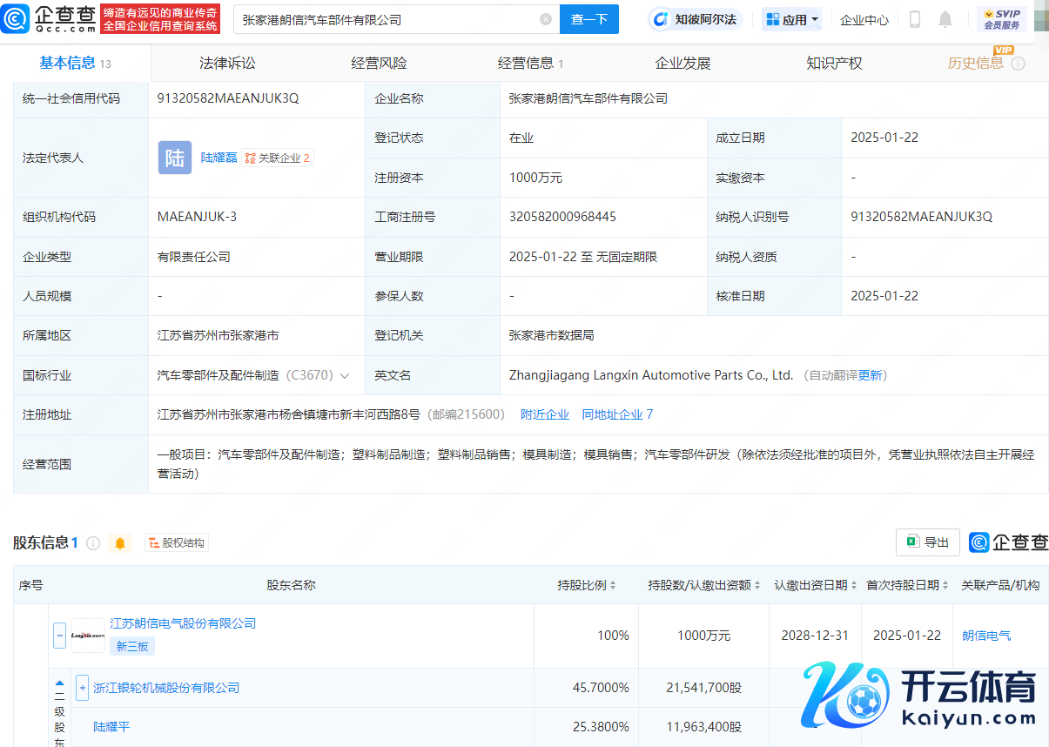Sort by 认缴出资日期 column

coord(853,586)
